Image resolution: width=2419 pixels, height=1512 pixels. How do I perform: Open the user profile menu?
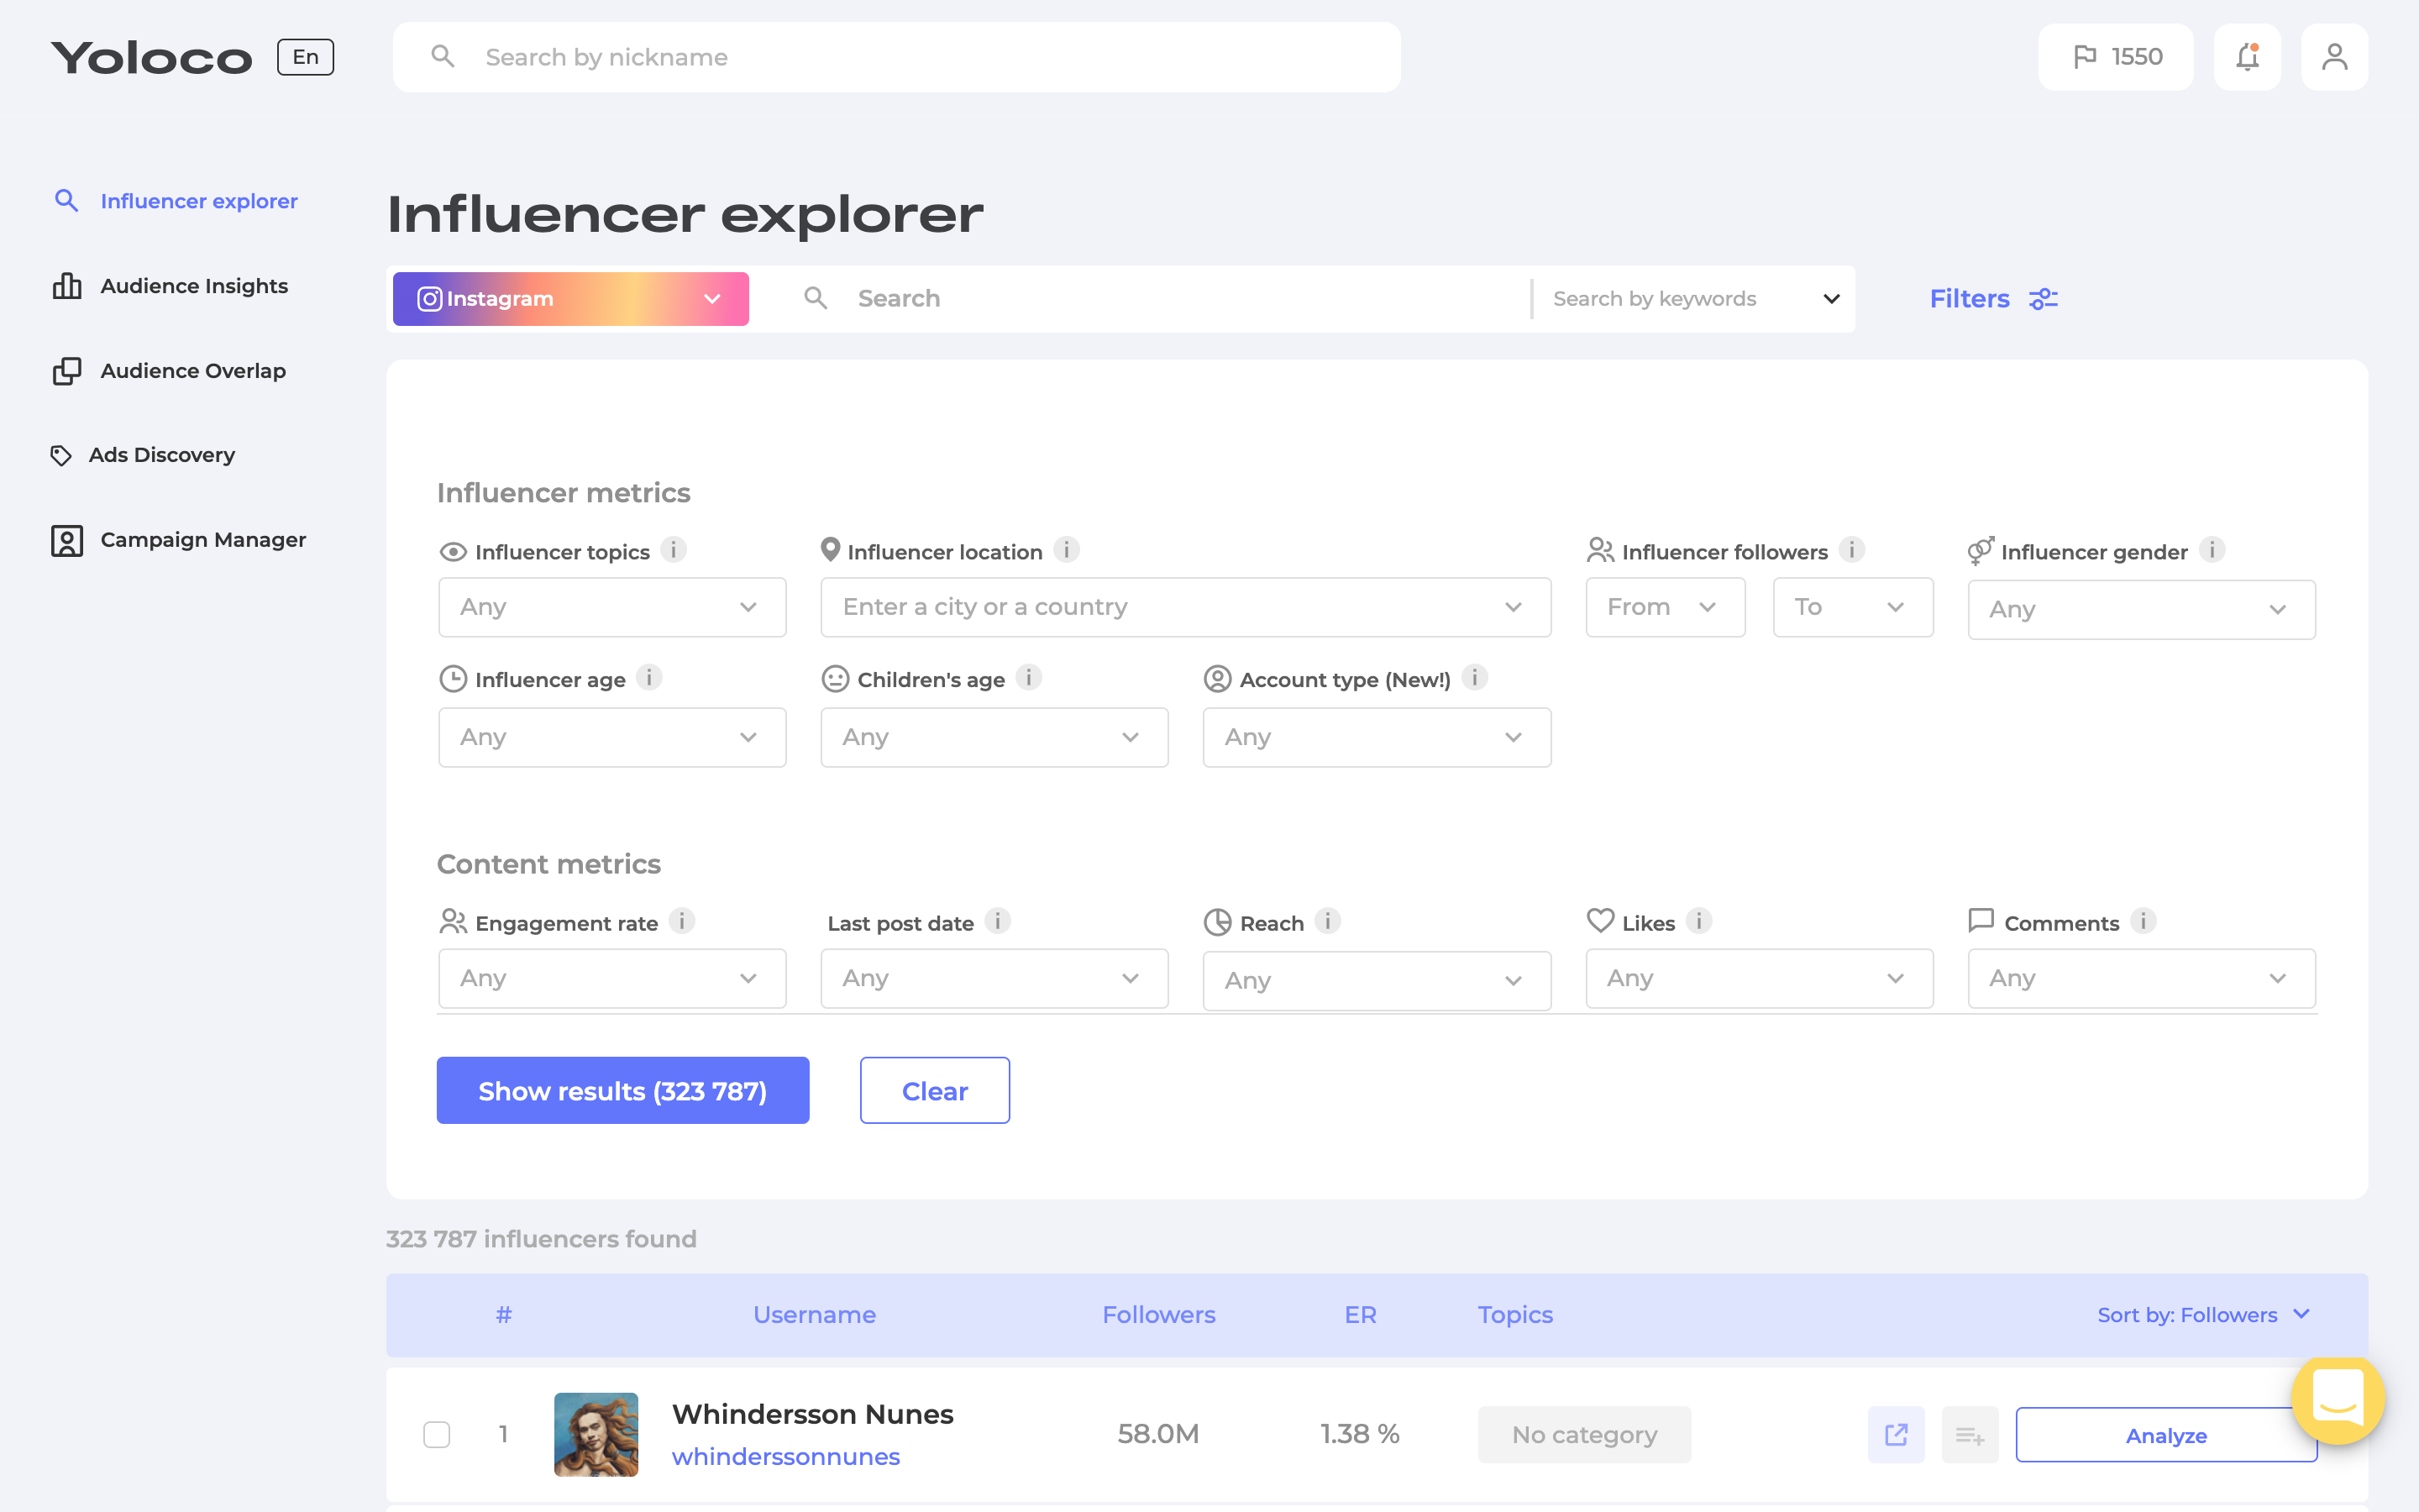pos(2334,57)
